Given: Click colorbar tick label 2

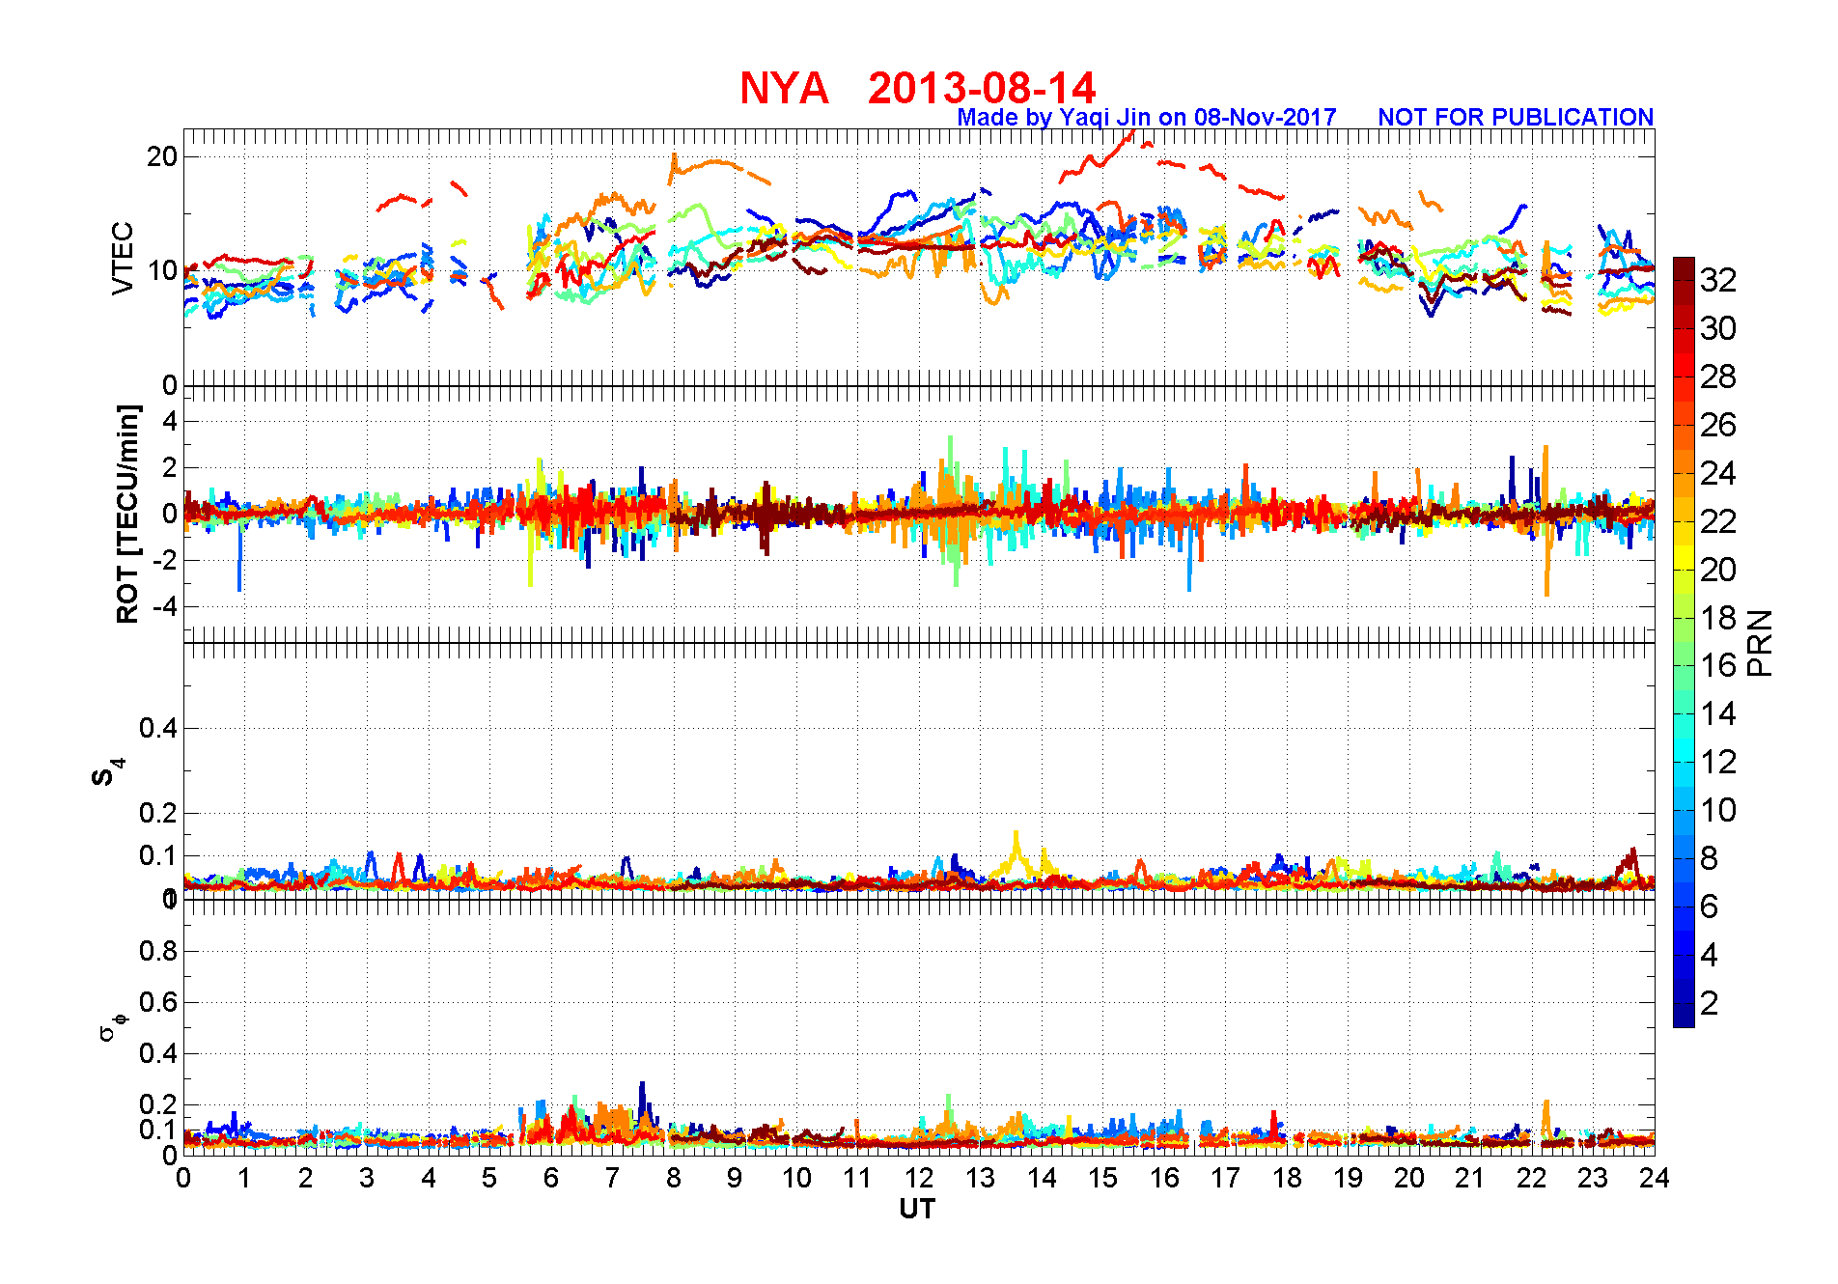Looking at the screenshot, I should [x=1709, y=1003].
